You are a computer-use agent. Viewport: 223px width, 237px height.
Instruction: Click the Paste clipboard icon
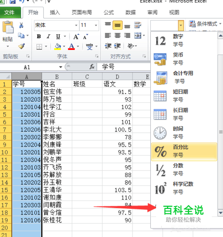point(8,27)
